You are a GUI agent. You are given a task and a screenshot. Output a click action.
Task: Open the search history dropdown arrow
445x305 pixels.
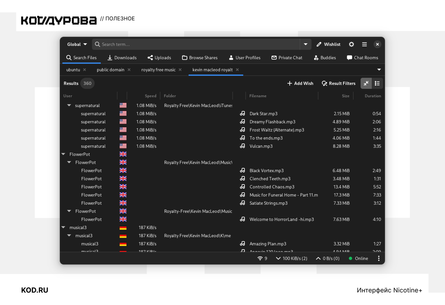[306, 44]
